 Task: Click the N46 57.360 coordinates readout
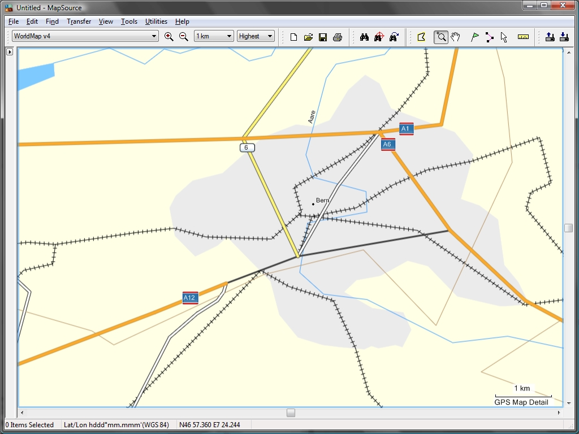(x=209, y=425)
